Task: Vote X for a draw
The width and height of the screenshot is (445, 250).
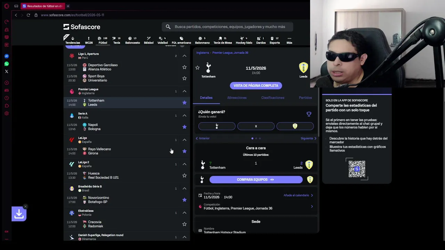Action: (x=256, y=126)
